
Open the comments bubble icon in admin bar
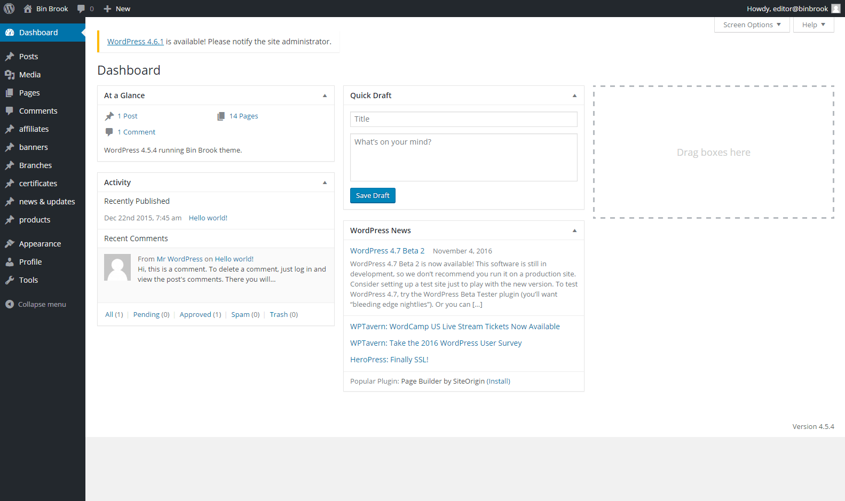(x=81, y=9)
